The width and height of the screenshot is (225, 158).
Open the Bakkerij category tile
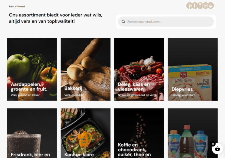tap(86, 69)
